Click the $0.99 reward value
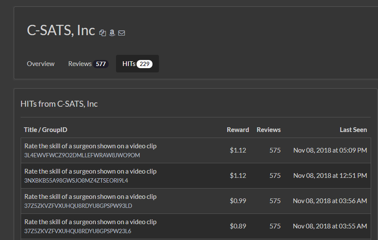The image size is (378, 240). [238, 201]
